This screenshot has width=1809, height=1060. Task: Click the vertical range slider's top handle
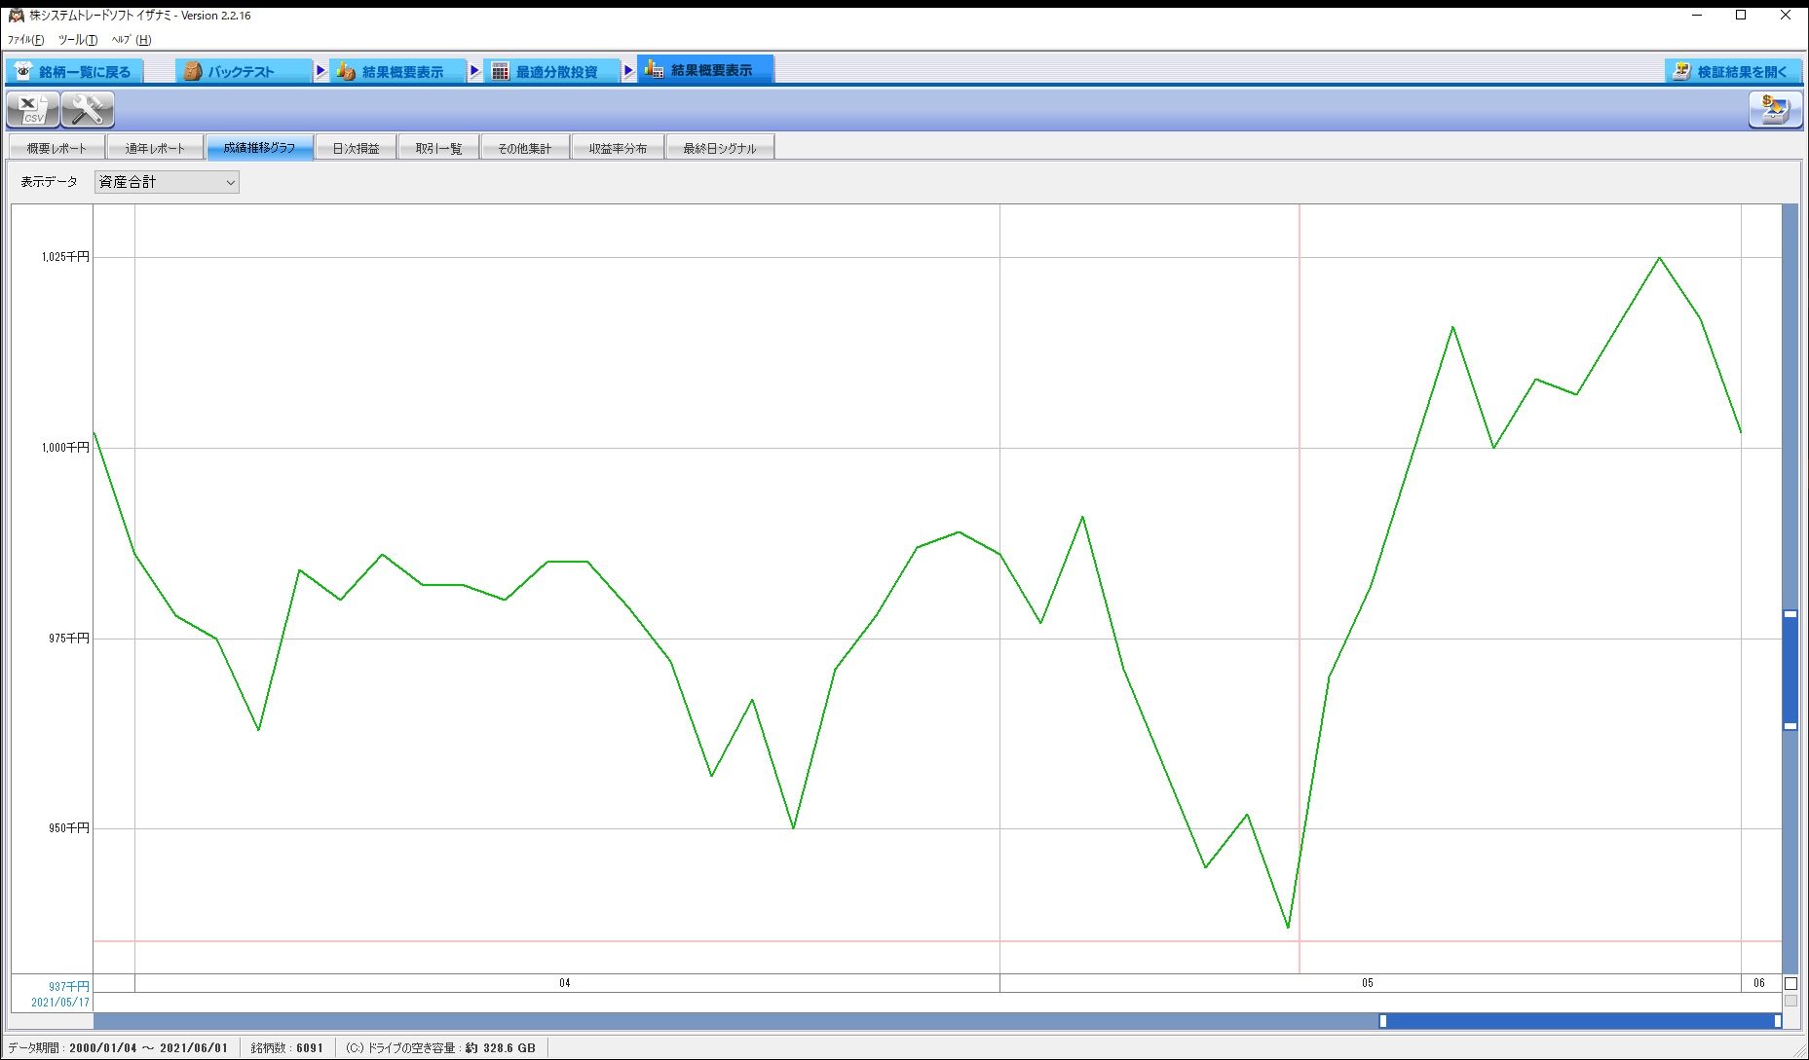1790,614
